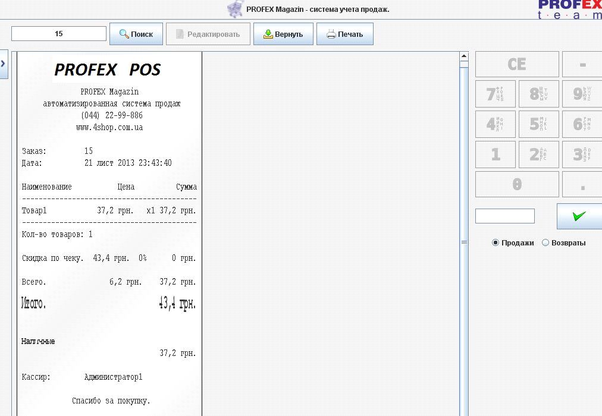Viewport: 602px width, 416px height.
Task: Click the Спасибо за покупку text
Action: tap(111, 401)
